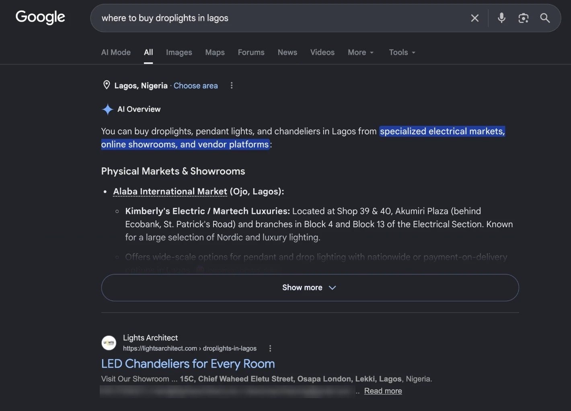Switch to the Images tab
Screen dimensions: 571x411
point(179,52)
